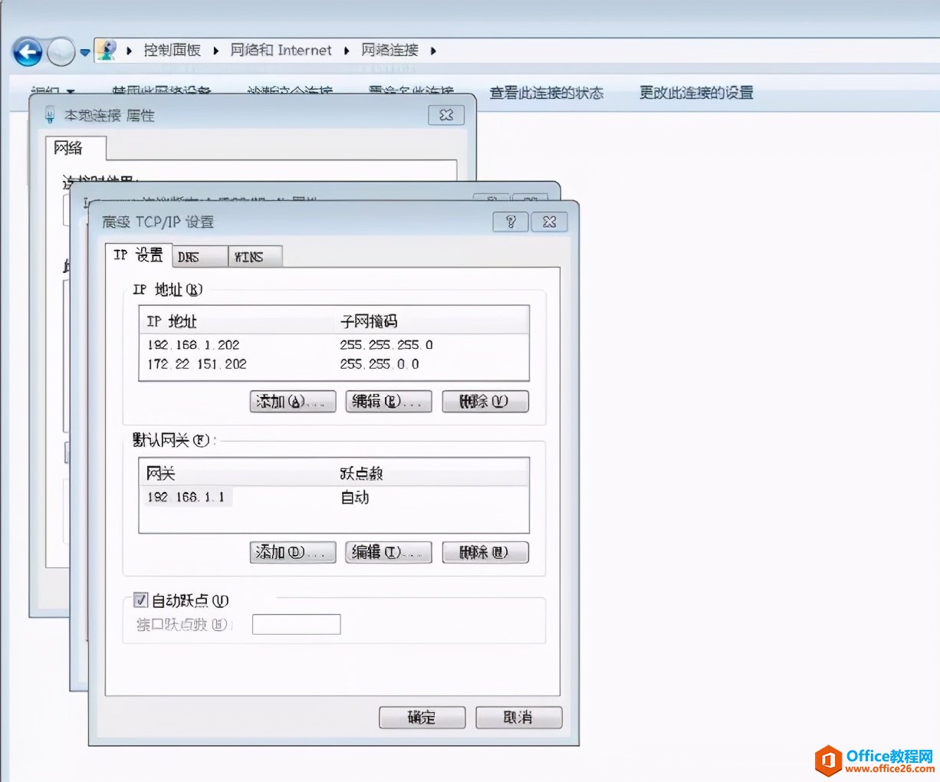Cancel with the 取消 button

[x=519, y=718]
